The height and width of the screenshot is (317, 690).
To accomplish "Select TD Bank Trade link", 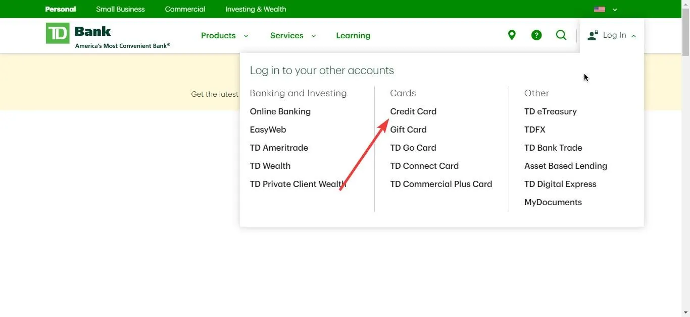I will (553, 148).
